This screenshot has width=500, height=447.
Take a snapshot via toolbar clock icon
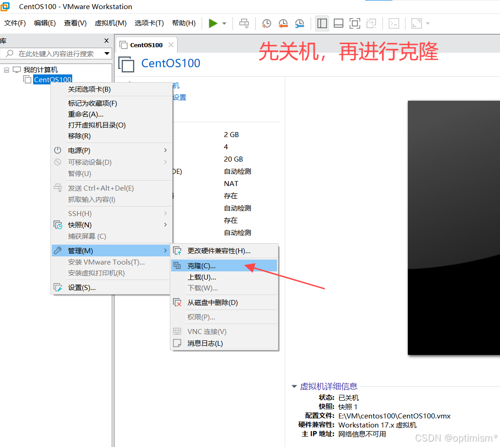tap(266, 23)
